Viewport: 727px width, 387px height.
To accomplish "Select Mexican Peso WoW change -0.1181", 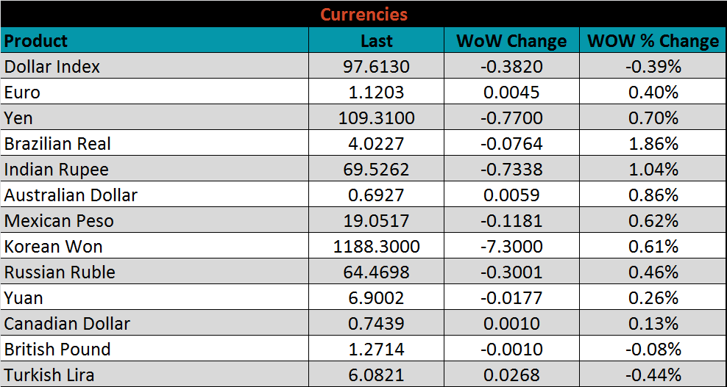I will point(511,221).
